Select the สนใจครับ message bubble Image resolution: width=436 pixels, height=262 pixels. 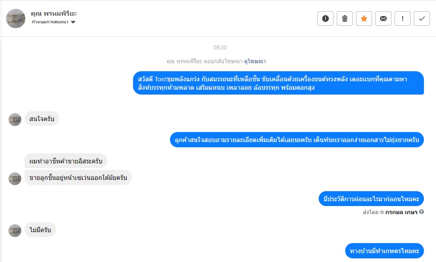pyautogui.click(x=42, y=119)
